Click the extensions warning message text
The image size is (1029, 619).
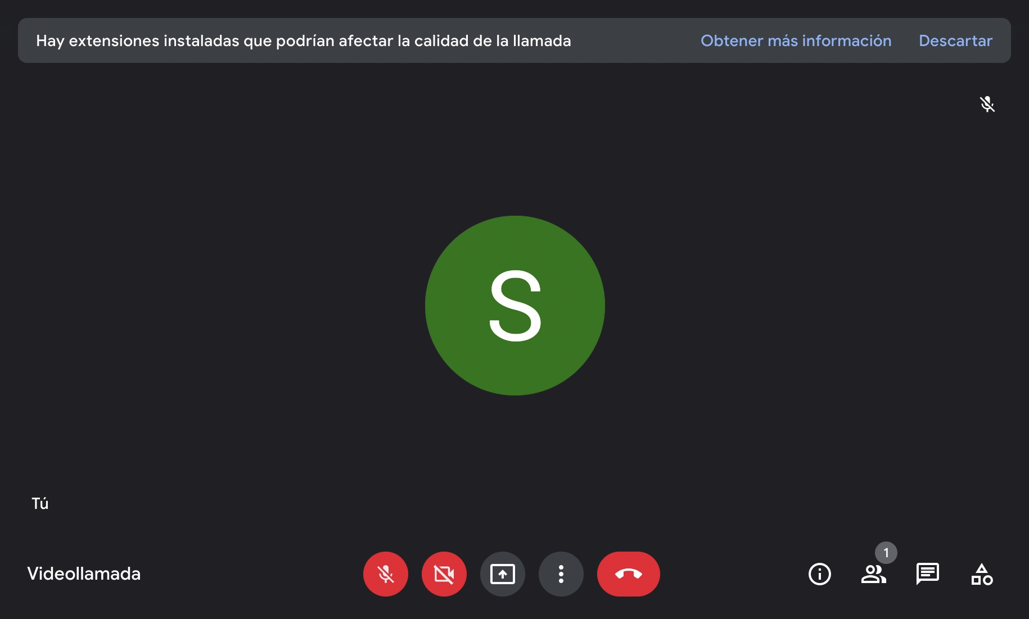point(304,40)
